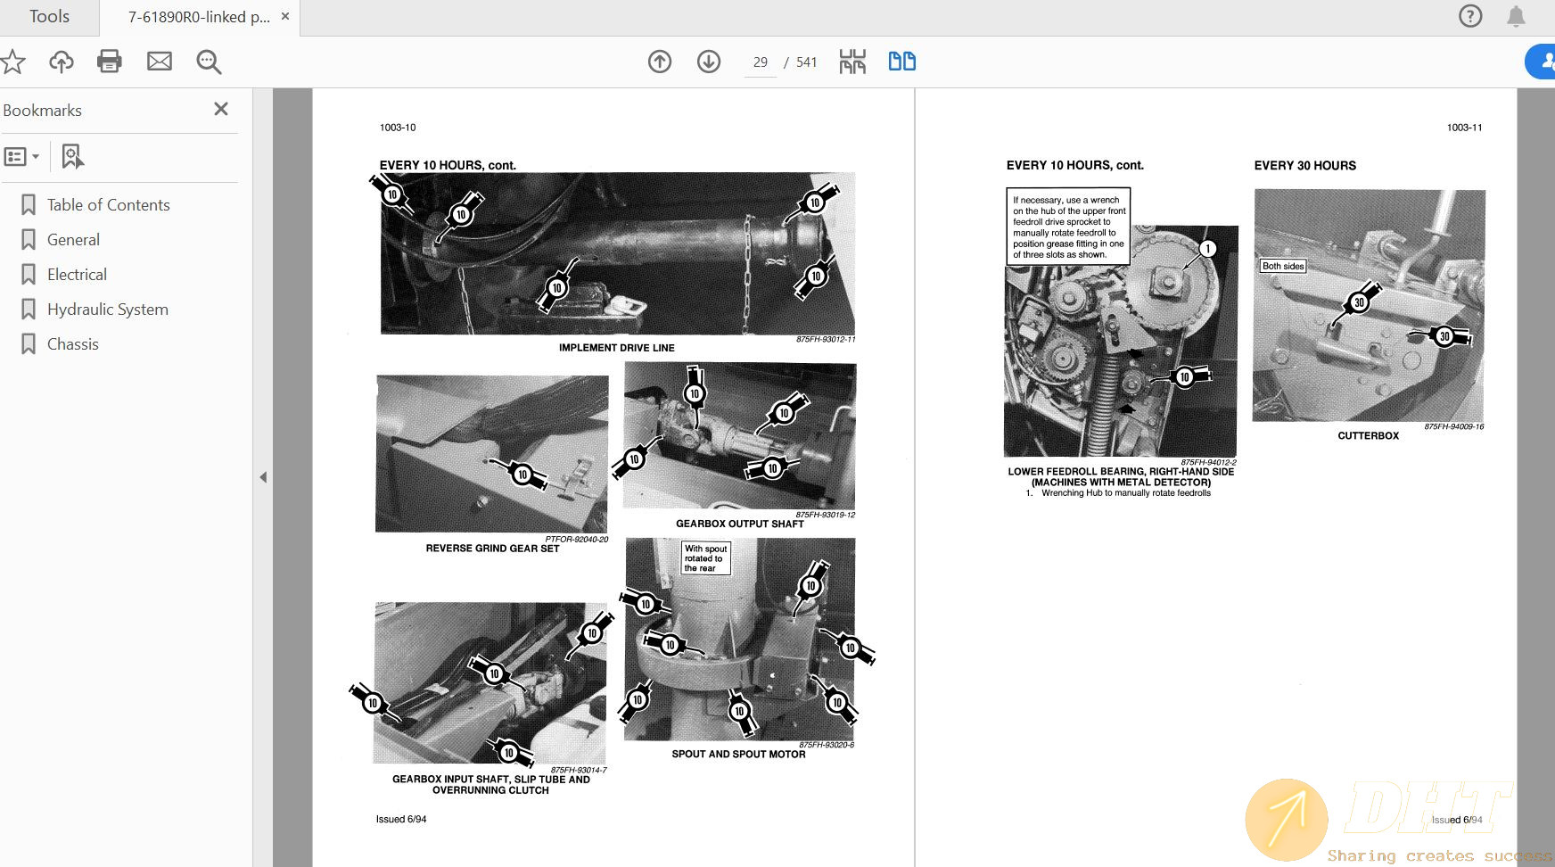
Task: Close the Bookmarks panel
Action: (x=221, y=109)
